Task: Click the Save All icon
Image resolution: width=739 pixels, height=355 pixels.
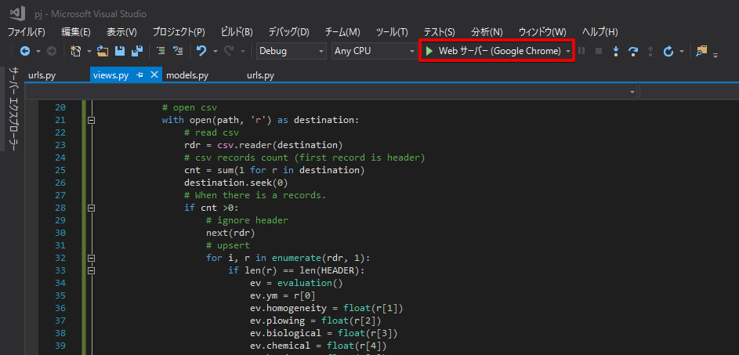Action: coord(136,51)
